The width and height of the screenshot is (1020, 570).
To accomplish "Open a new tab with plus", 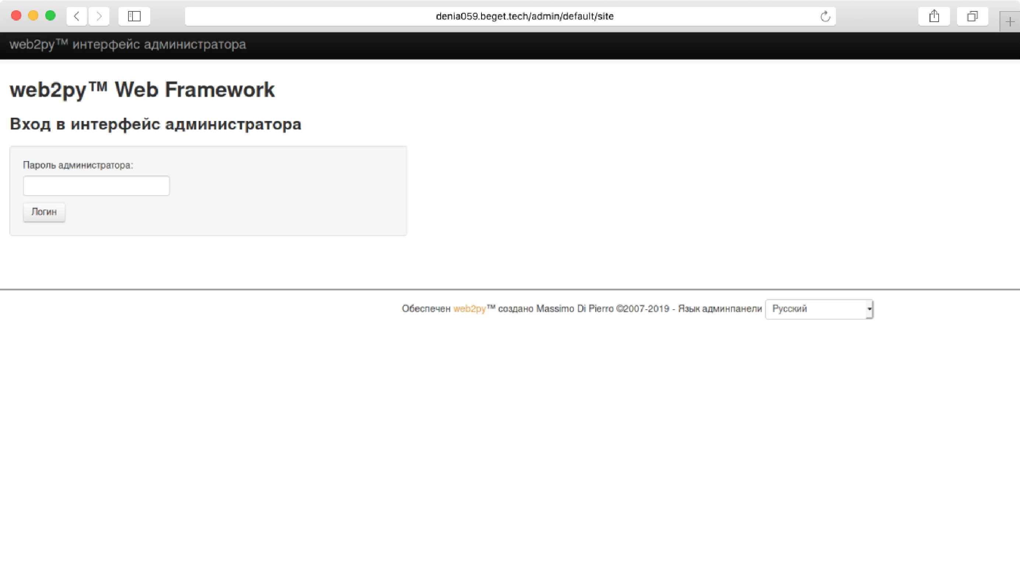I will (1010, 22).
